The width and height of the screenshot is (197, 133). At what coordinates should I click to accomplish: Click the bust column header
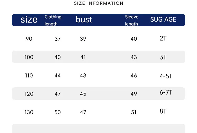coord(84,19)
